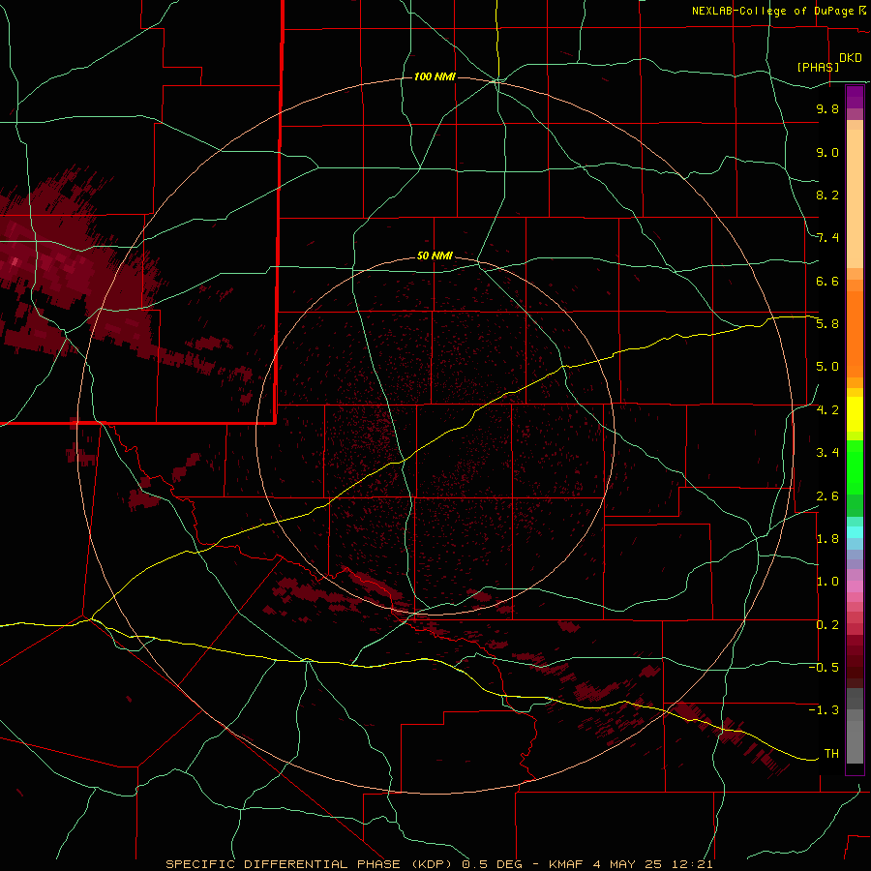Pick the cyan segment of the color bar
871x871 pixels.
click(855, 532)
